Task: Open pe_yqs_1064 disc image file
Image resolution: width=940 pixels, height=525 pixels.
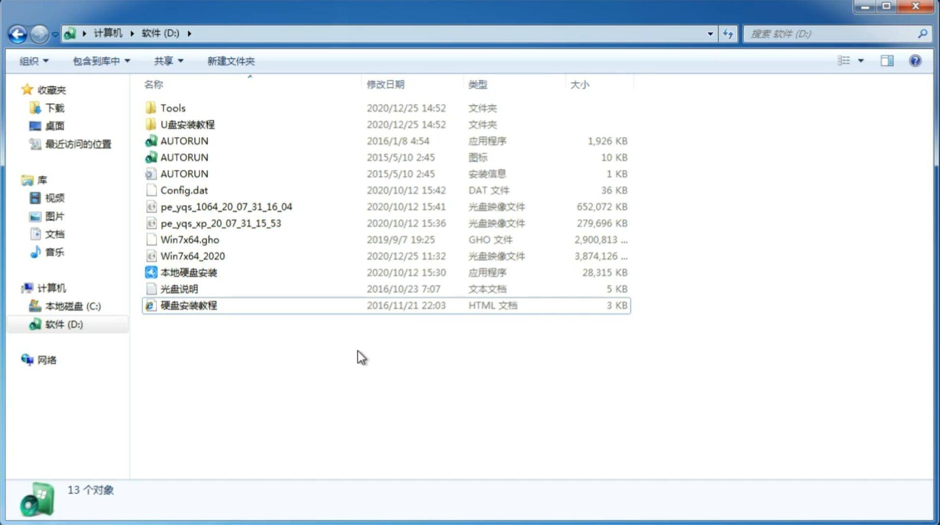Action: pos(226,207)
